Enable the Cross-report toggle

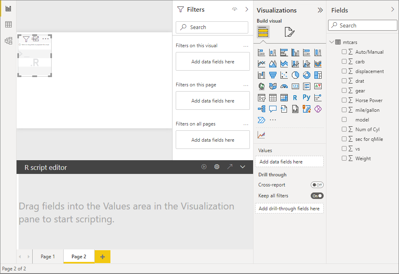pos(317,184)
